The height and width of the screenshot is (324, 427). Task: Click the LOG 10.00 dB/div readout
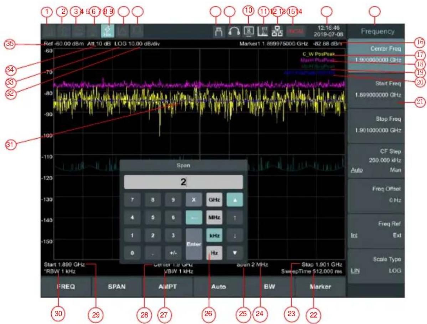(x=137, y=43)
